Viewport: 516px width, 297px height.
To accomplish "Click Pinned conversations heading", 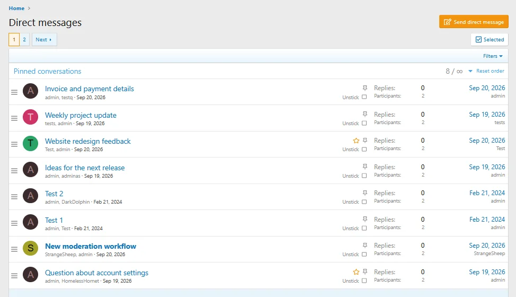I will [x=47, y=71].
